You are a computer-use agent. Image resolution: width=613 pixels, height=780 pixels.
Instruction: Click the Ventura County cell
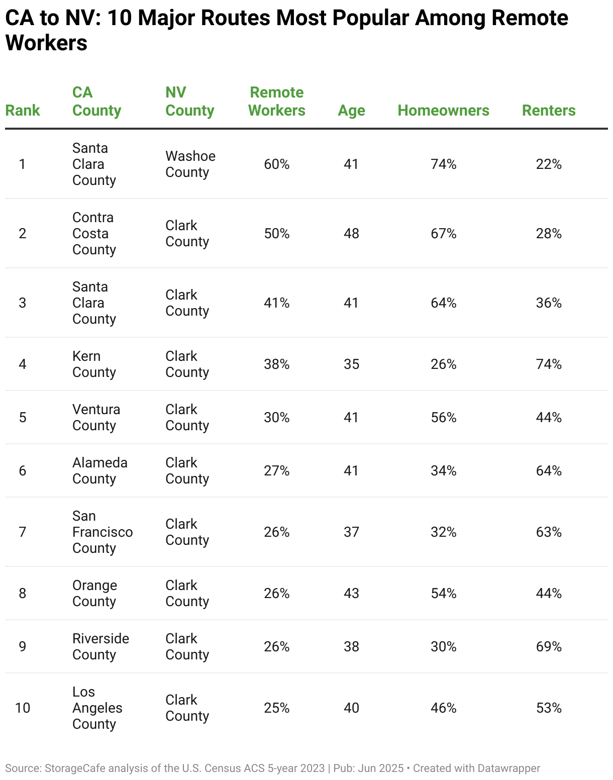[96, 418]
